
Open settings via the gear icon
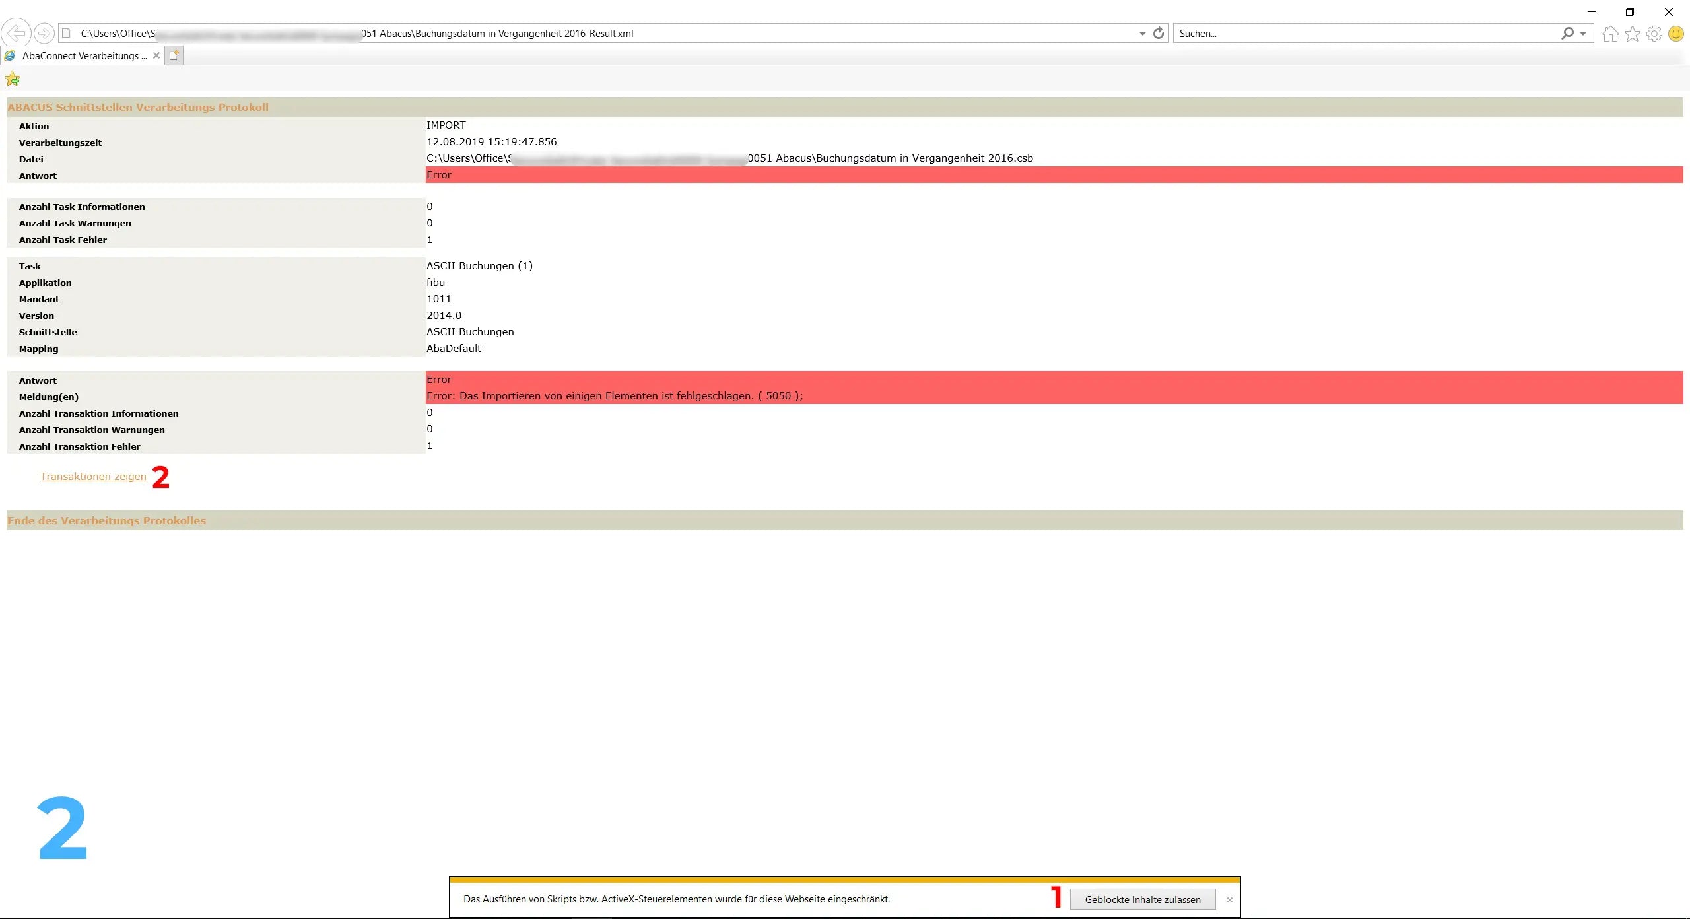(1654, 34)
